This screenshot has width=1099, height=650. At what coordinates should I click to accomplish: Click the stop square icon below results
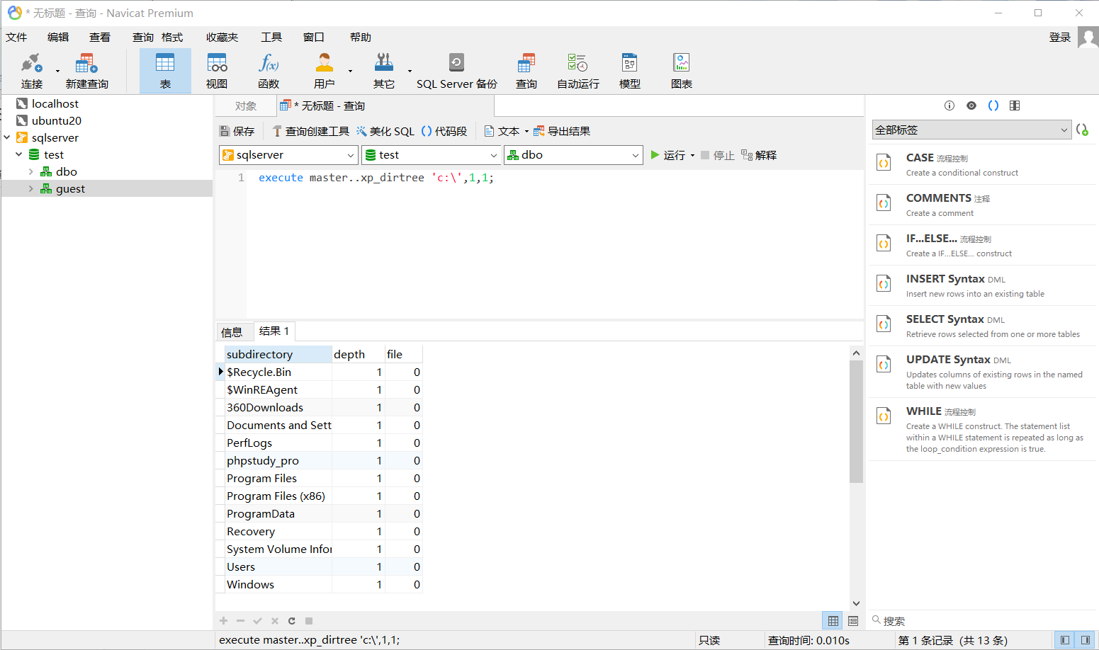pos(309,621)
